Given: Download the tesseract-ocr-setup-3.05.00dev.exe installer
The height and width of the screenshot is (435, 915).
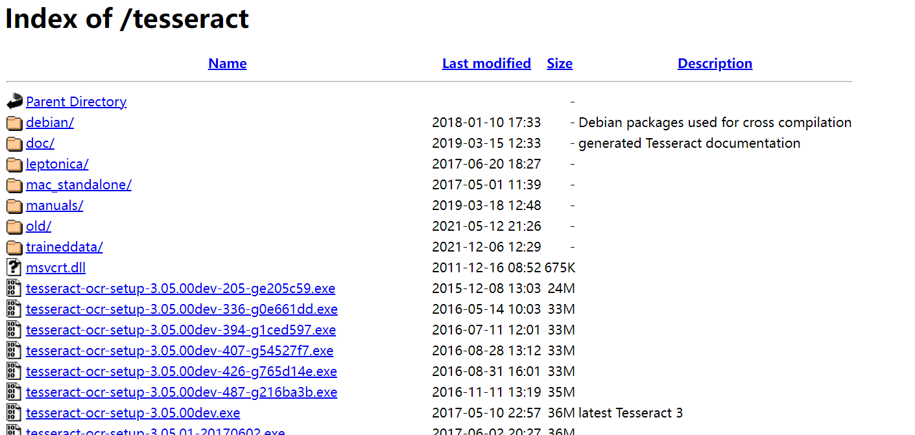Looking at the screenshot, I should (133, 413).
